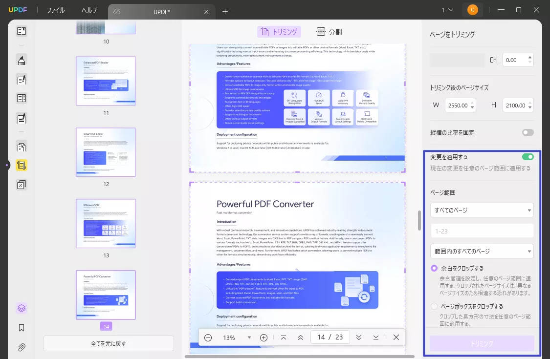This screenshot has width=550, height=359.
Task: Open the すべてのページ page range dropdown
Action: [482, 211]
